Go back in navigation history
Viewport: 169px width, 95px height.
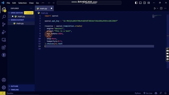pyautogui.click(x=49, y=3)
